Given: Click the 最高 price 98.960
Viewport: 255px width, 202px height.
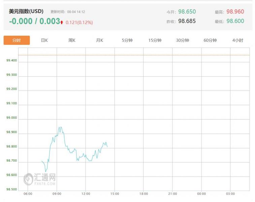Looking at the screenshot, I should (235, 12).
